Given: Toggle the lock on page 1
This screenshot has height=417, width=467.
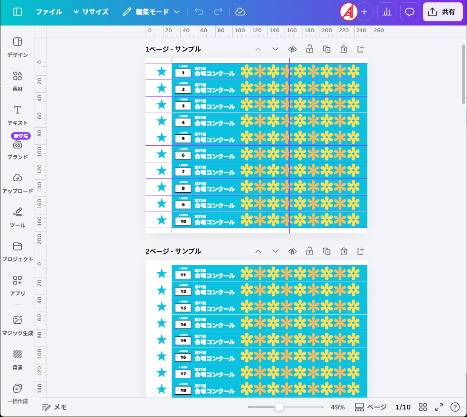Looking at the screenshot, I should (310, 49).
